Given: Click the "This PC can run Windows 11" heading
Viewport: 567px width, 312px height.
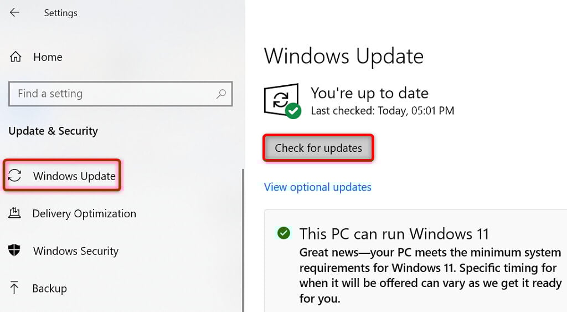Looking at the screenshot, I should [x=394, y=233].
